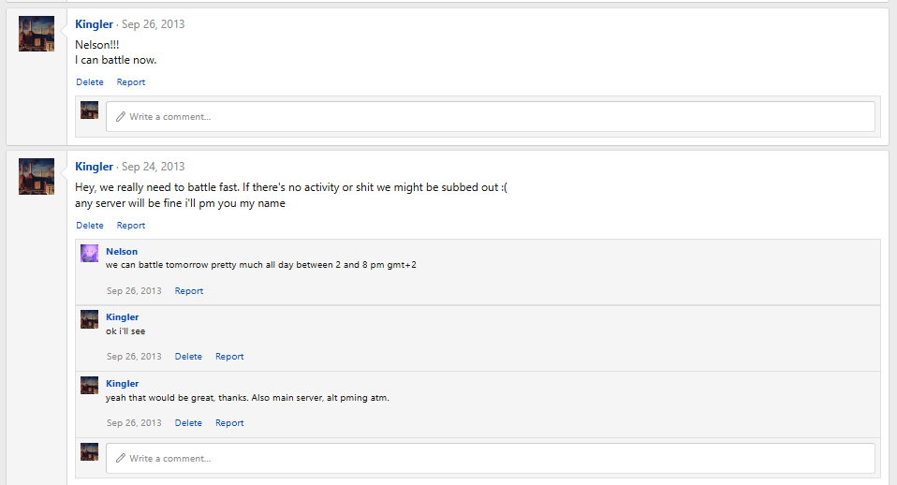Image resolution: width=897 pixels, height=485 pixels.
Task: Click the pencil icon in the bottom comment field
Action: (121, 458)
